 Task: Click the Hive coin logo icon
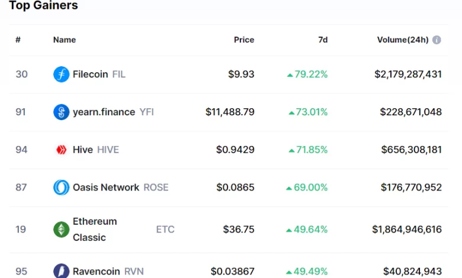point(62,150)
